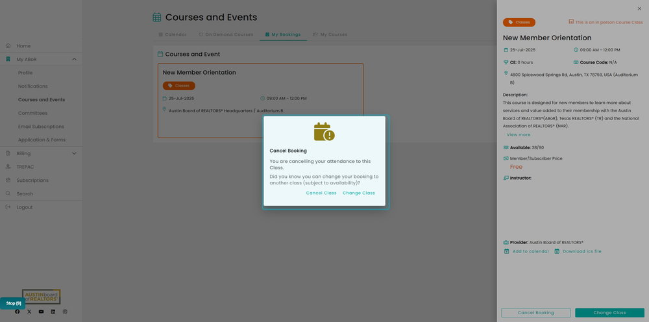Image resolution: width=649 pixels, height=322 pixels.
Task: Click the calendar warning icon in dialog
Action: [324, 132]
